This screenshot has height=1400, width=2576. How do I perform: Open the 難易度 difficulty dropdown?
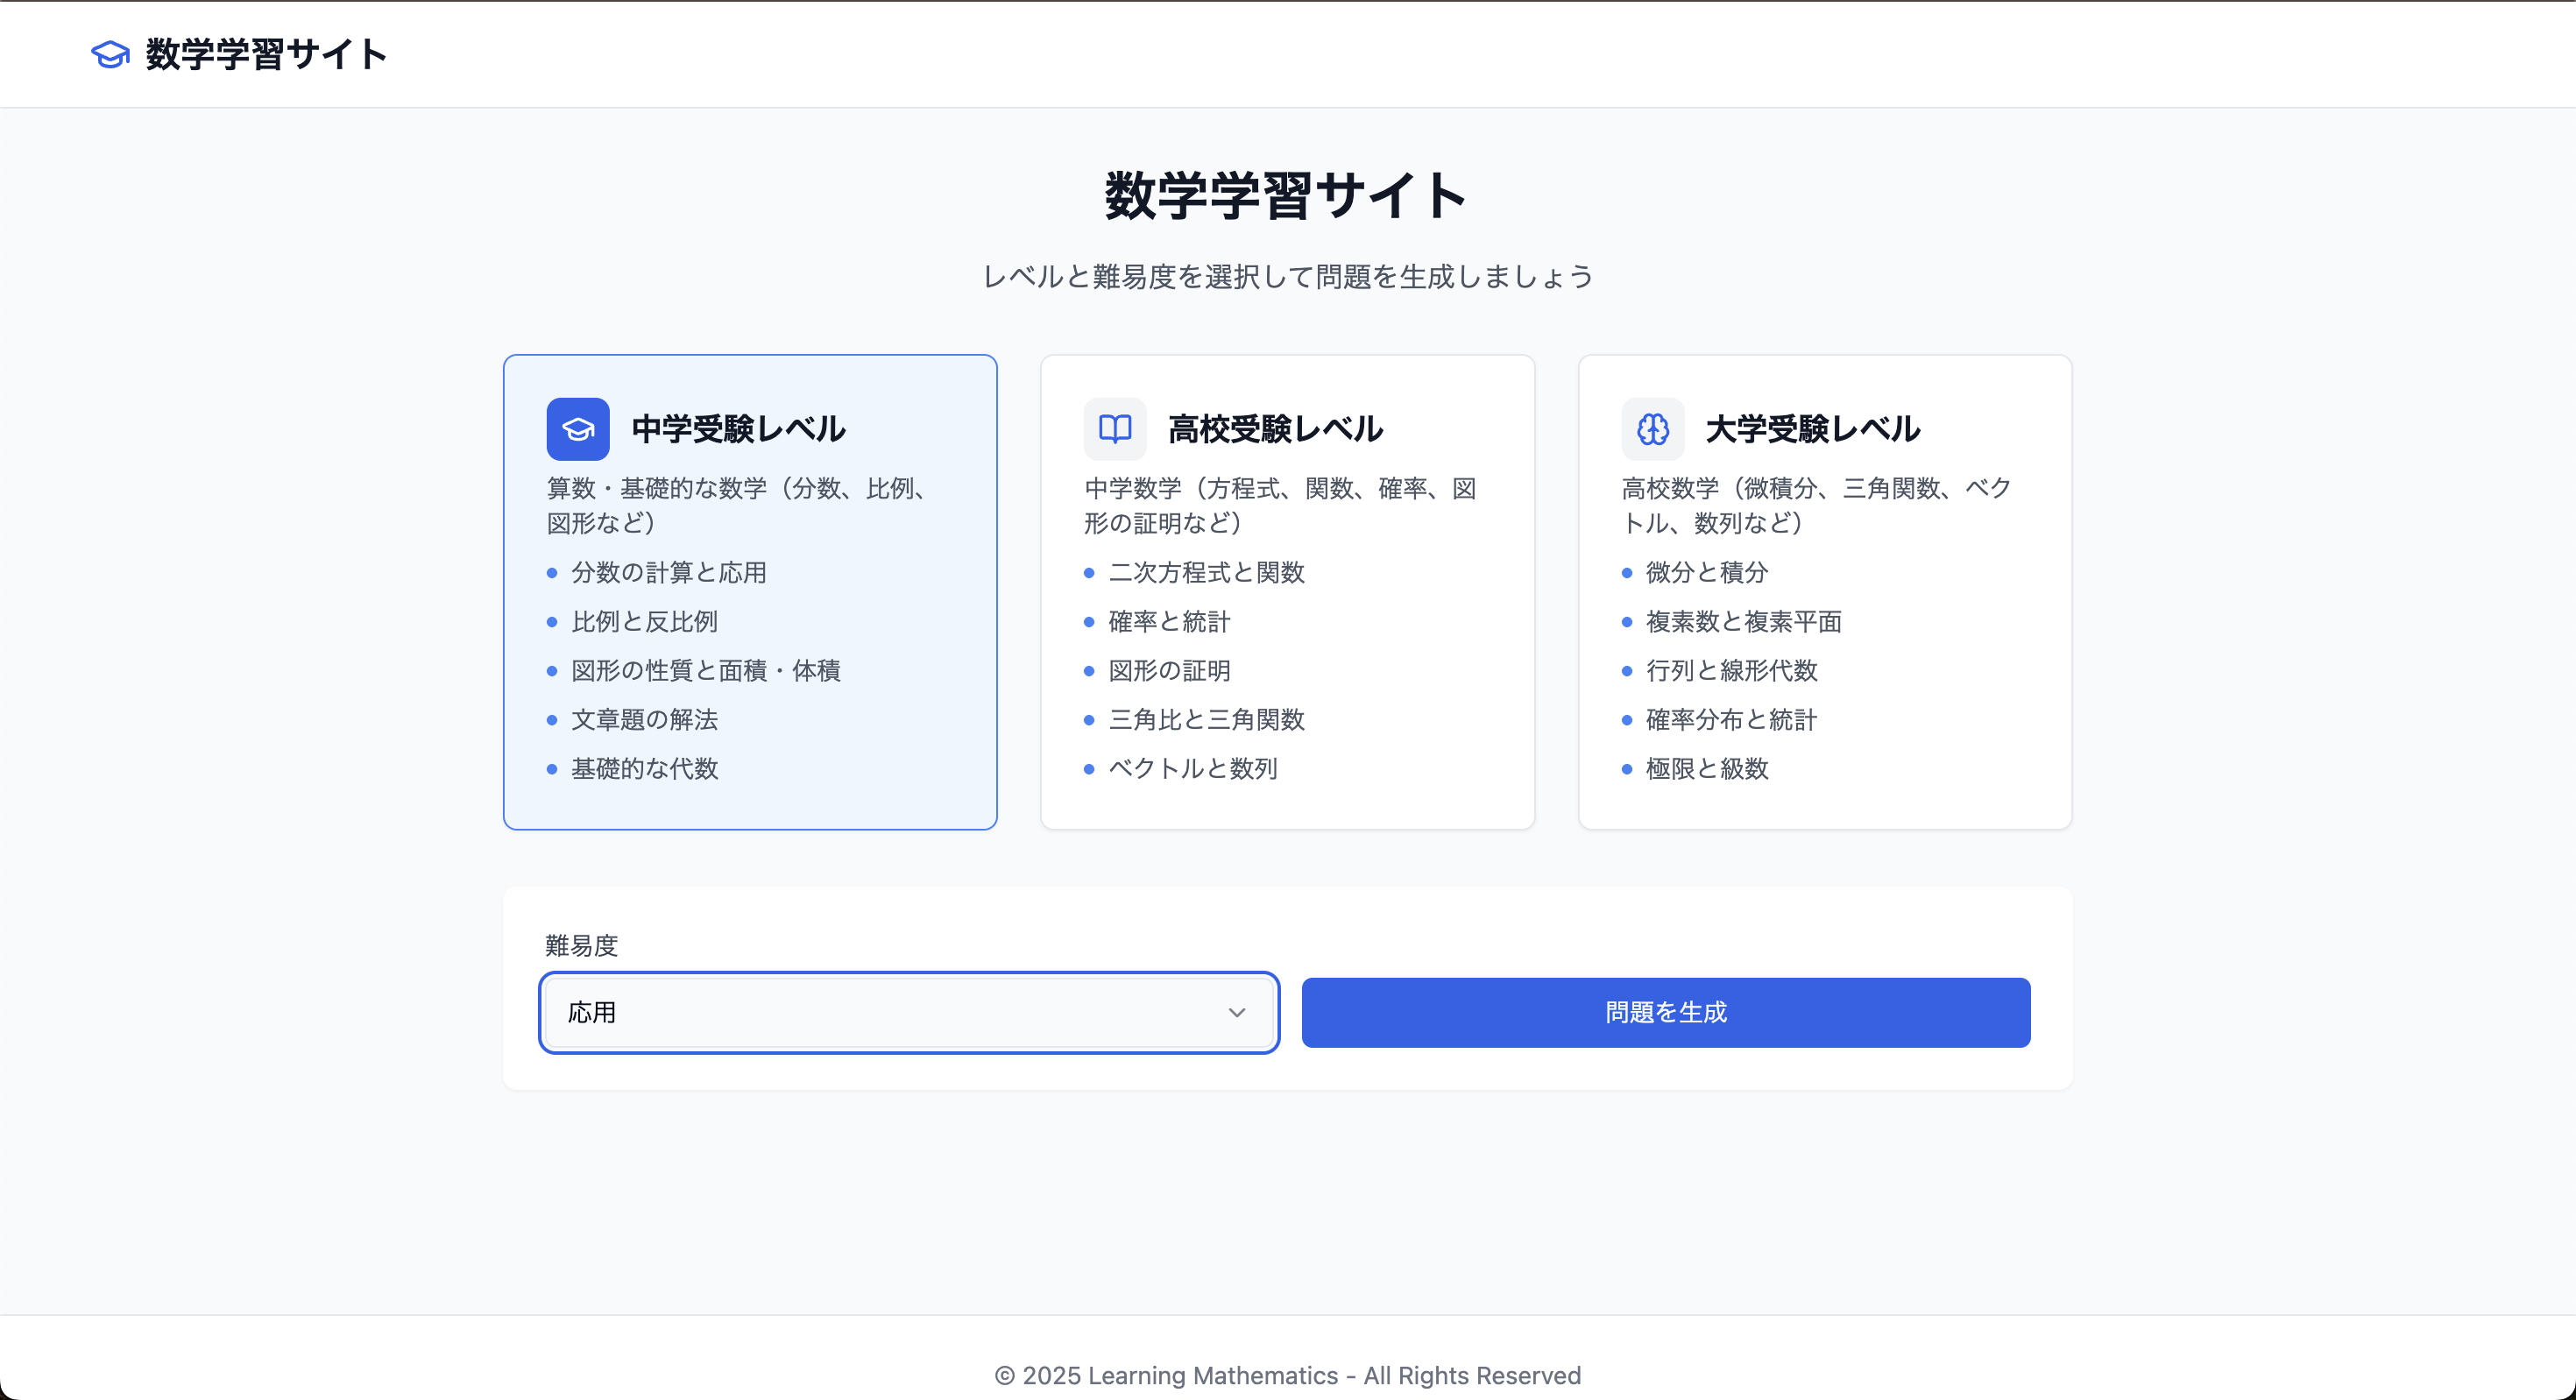pyautogui.click(x=908, y=1012)
